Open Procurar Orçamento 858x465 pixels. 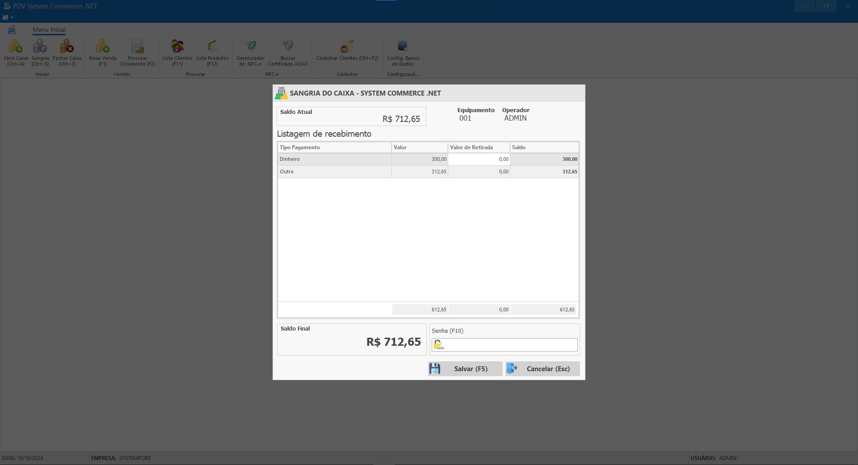137,46
